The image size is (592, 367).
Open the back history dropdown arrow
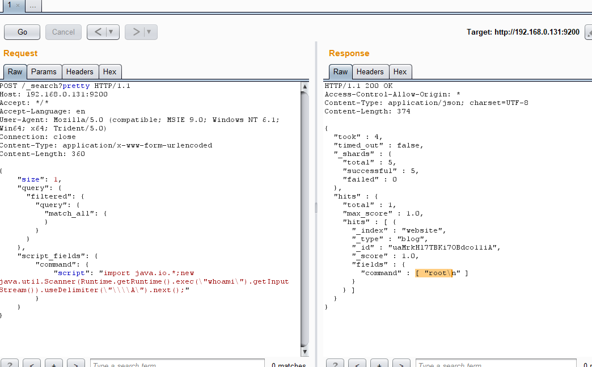tap(111, 32)
